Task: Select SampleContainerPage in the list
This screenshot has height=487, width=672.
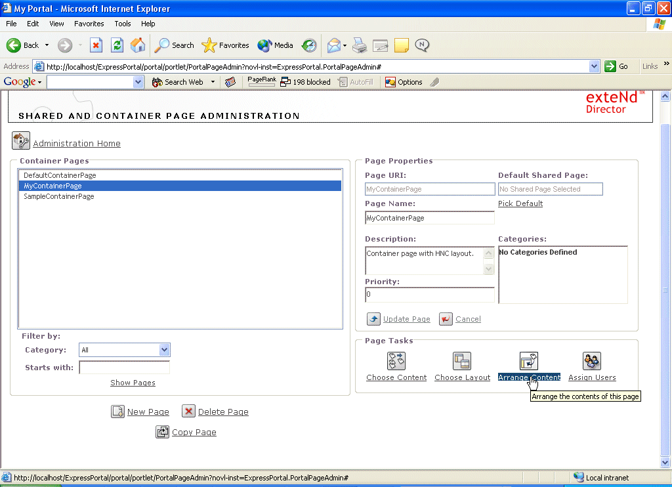Action: pyautogui.click(x=180, y=196)
